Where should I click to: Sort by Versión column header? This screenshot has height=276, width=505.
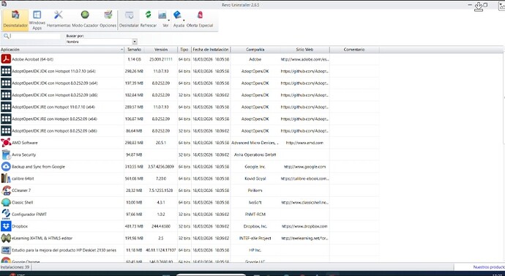pyautogui.click(x=161, y=50)
